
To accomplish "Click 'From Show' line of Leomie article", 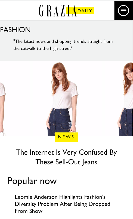I will click(29, 211).
